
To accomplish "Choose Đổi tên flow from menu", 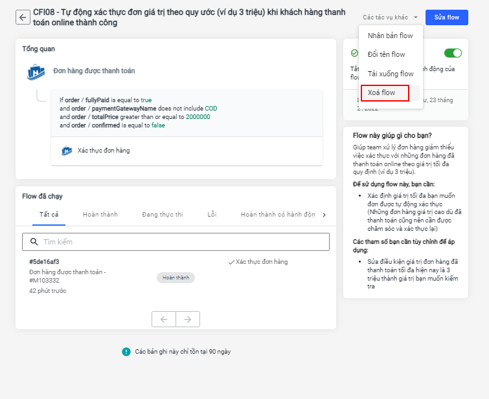I will click(x=386, y=54).
